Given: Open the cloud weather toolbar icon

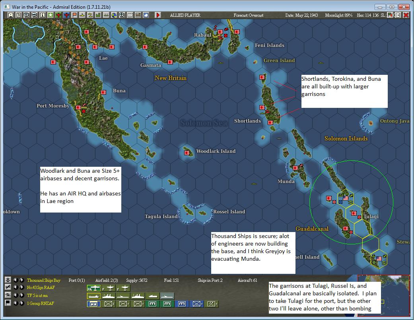Looking at the screenshot, I should pos(146,15).
